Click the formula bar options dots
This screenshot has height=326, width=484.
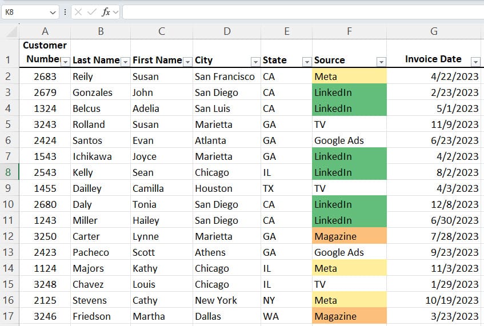click(65, 13)
